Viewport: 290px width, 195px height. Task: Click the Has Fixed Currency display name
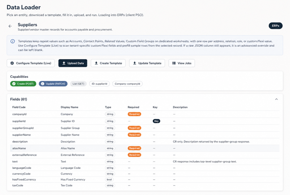73,179
